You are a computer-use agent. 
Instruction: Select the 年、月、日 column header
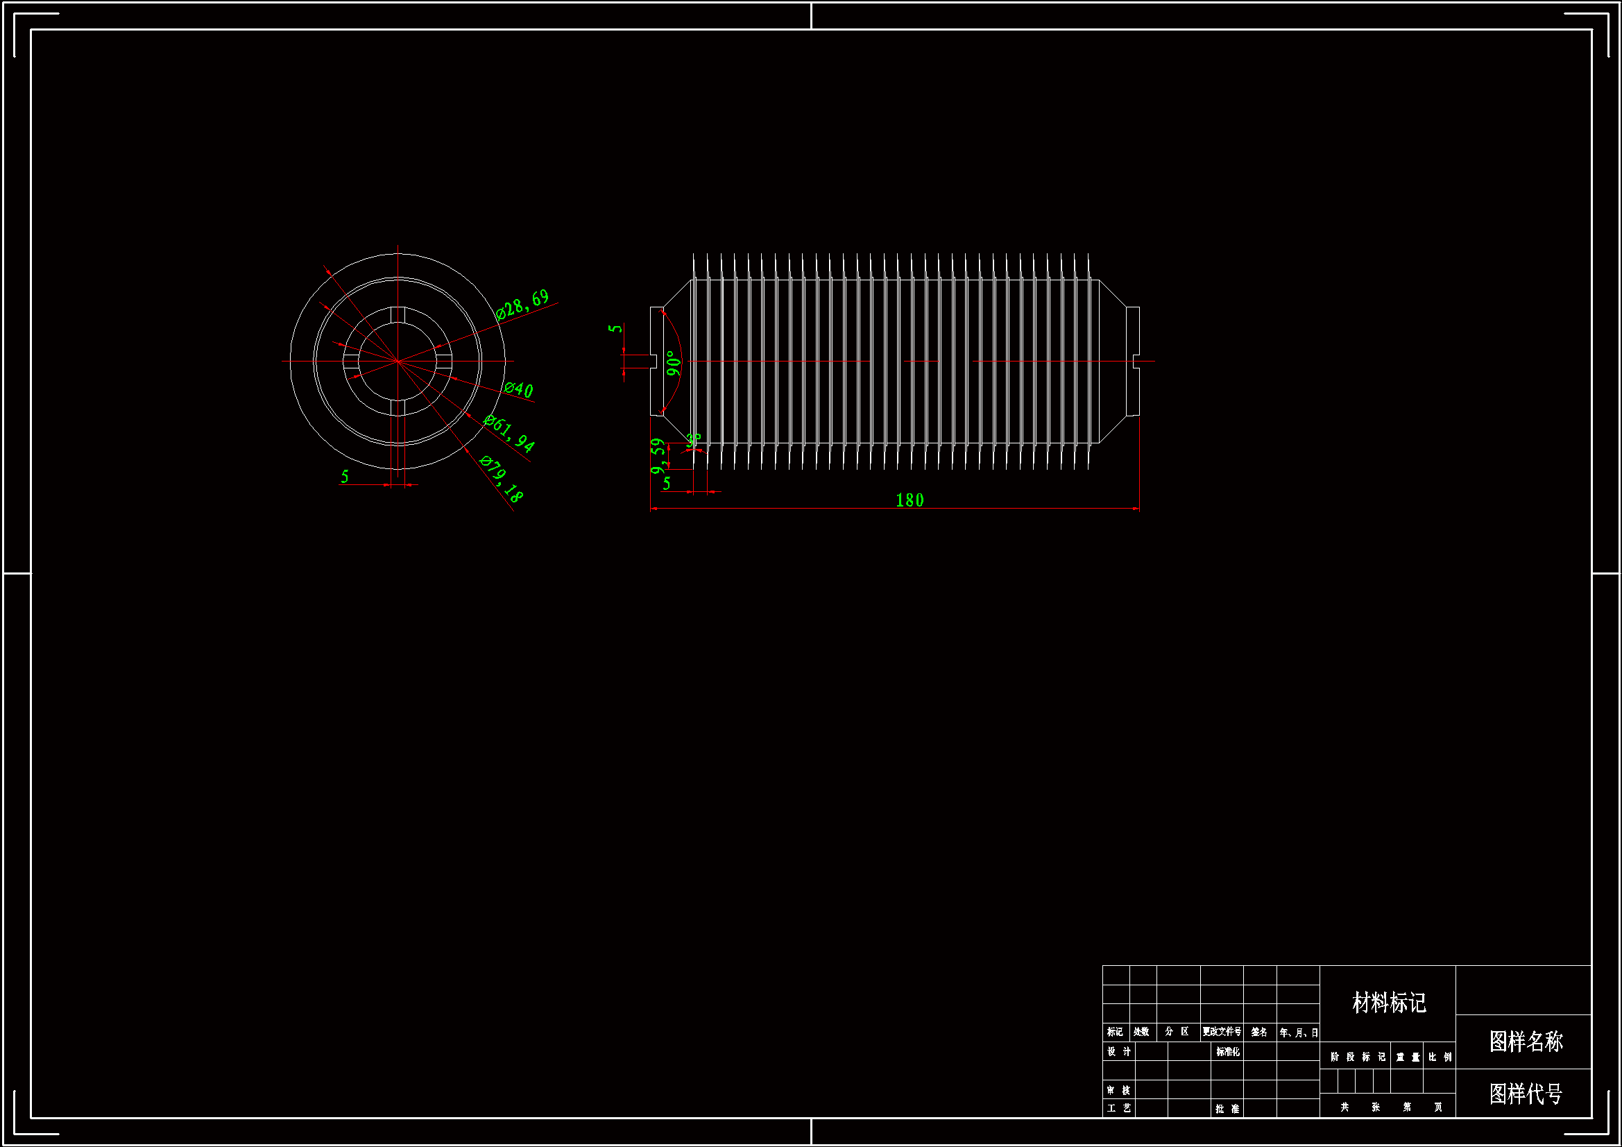click(x=1299, y=1033)
